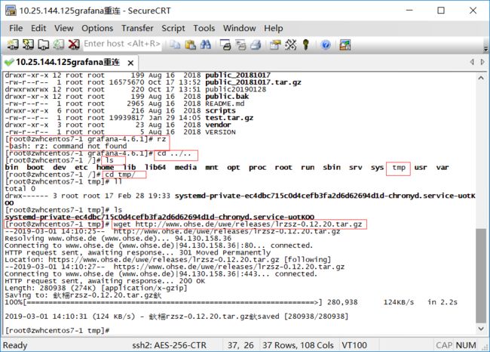The height and width of the screenshot is (352, 490).
Task: Open the File menu
Action: 16,28
